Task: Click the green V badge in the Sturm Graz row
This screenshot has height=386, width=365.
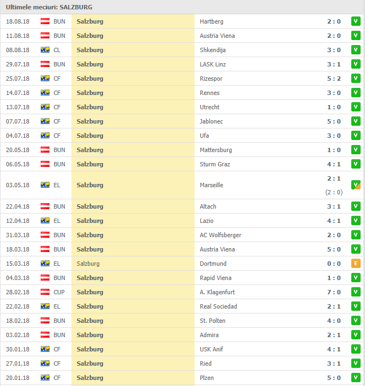Action: click(x=356, y=164)
